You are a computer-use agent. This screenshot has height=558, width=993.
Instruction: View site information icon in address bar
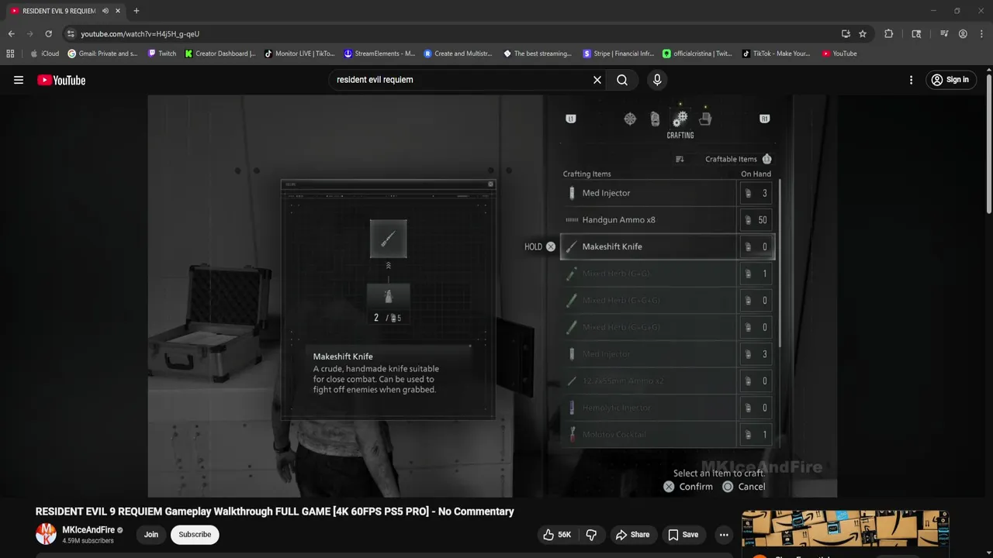71,34
